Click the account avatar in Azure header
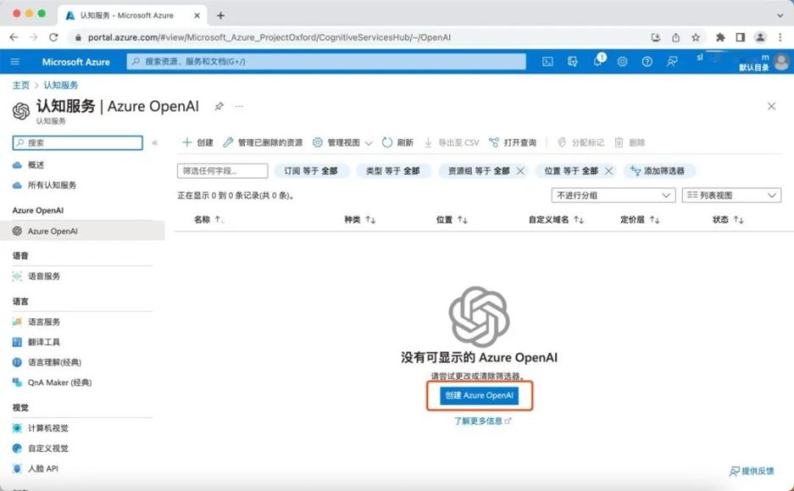This screenshot has width=794, height=491. tap(782, 62)
